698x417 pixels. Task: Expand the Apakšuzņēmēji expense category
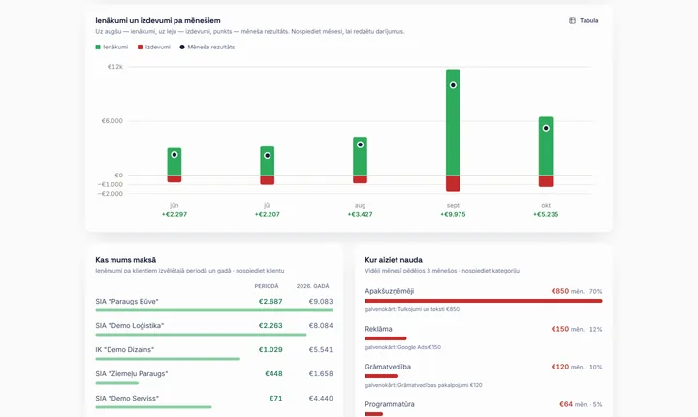point(484,300)
